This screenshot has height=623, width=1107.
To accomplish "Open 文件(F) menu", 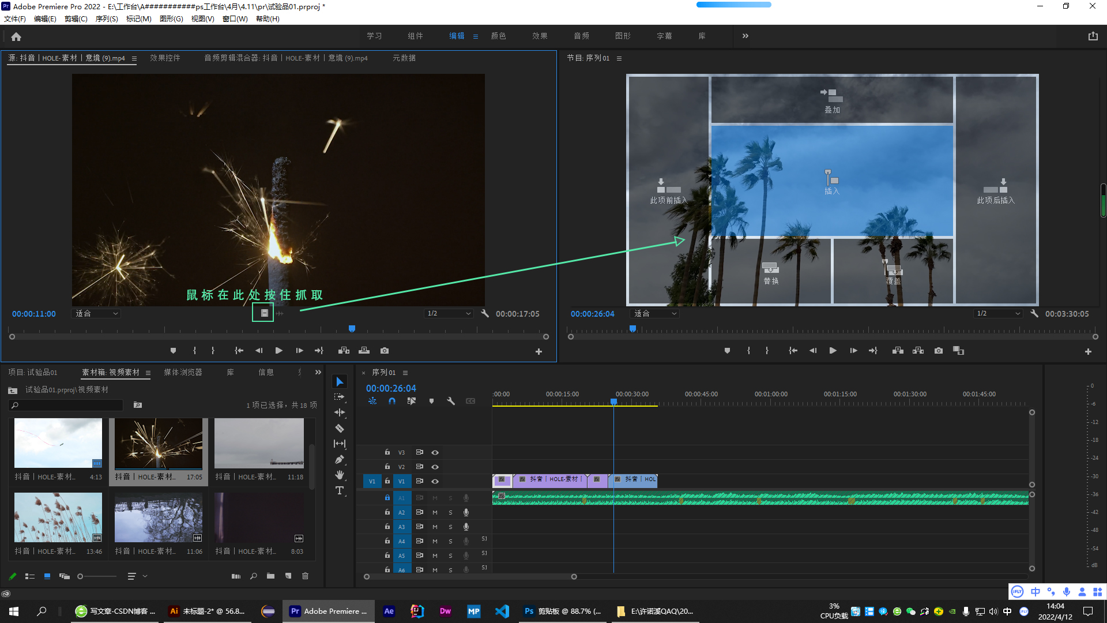I will pos(15,19).
